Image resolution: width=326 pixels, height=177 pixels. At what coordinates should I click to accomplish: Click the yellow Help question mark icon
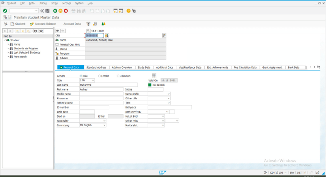pos(128,11)
